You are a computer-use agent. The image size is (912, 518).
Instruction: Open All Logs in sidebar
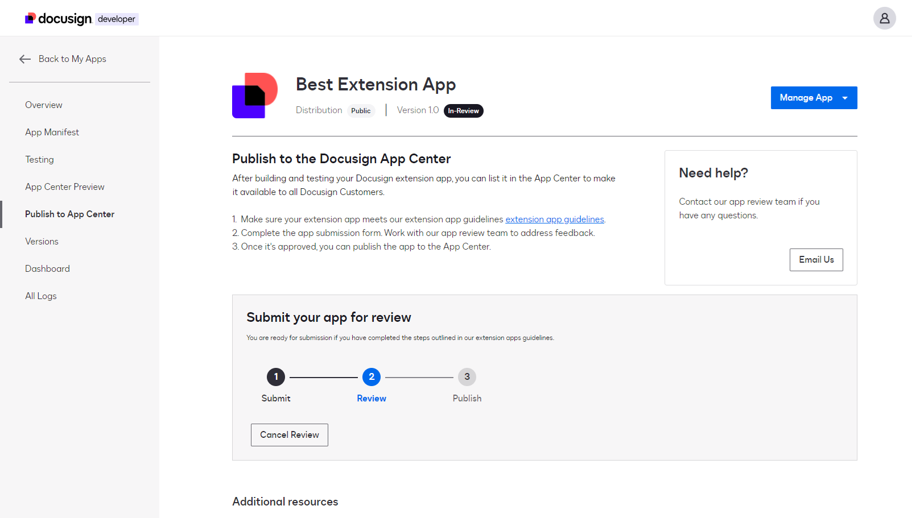41,296
